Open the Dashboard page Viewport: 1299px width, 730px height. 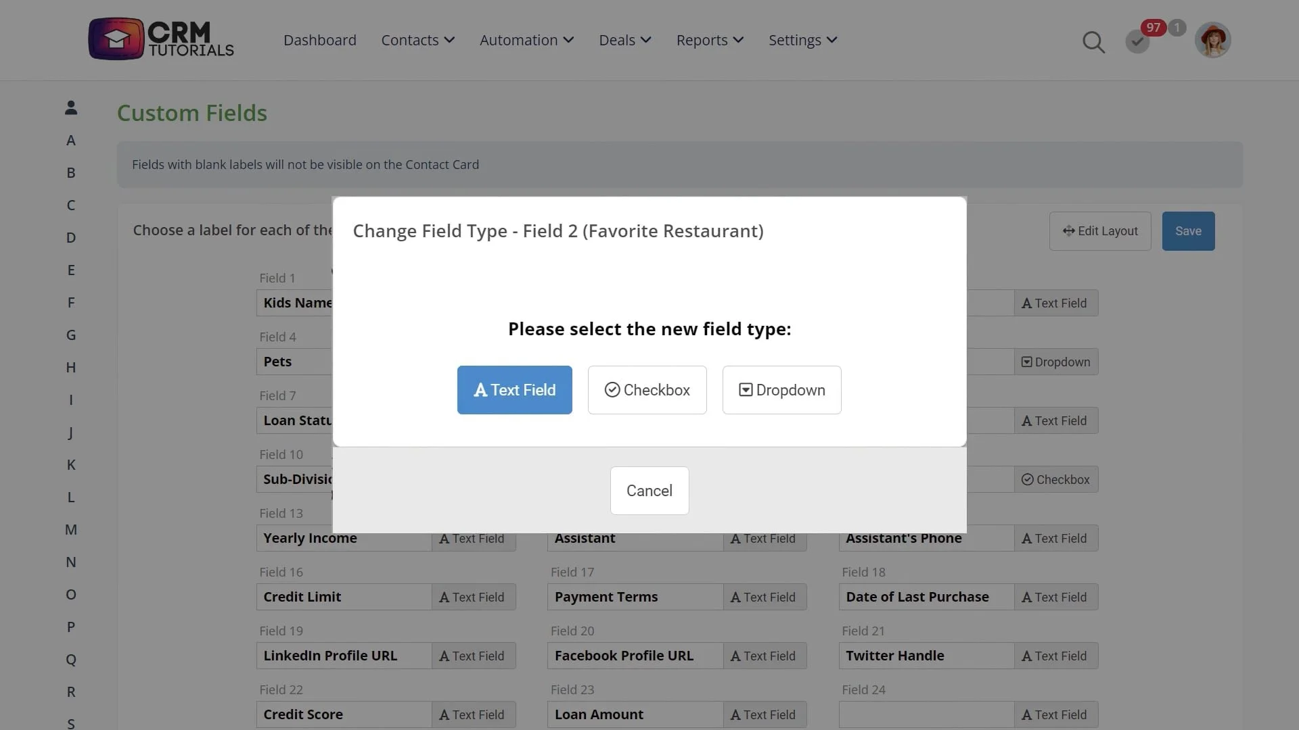[319, 41]
